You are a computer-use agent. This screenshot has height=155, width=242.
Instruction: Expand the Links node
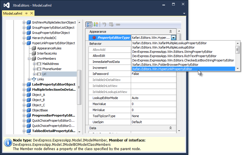(29, 79)
